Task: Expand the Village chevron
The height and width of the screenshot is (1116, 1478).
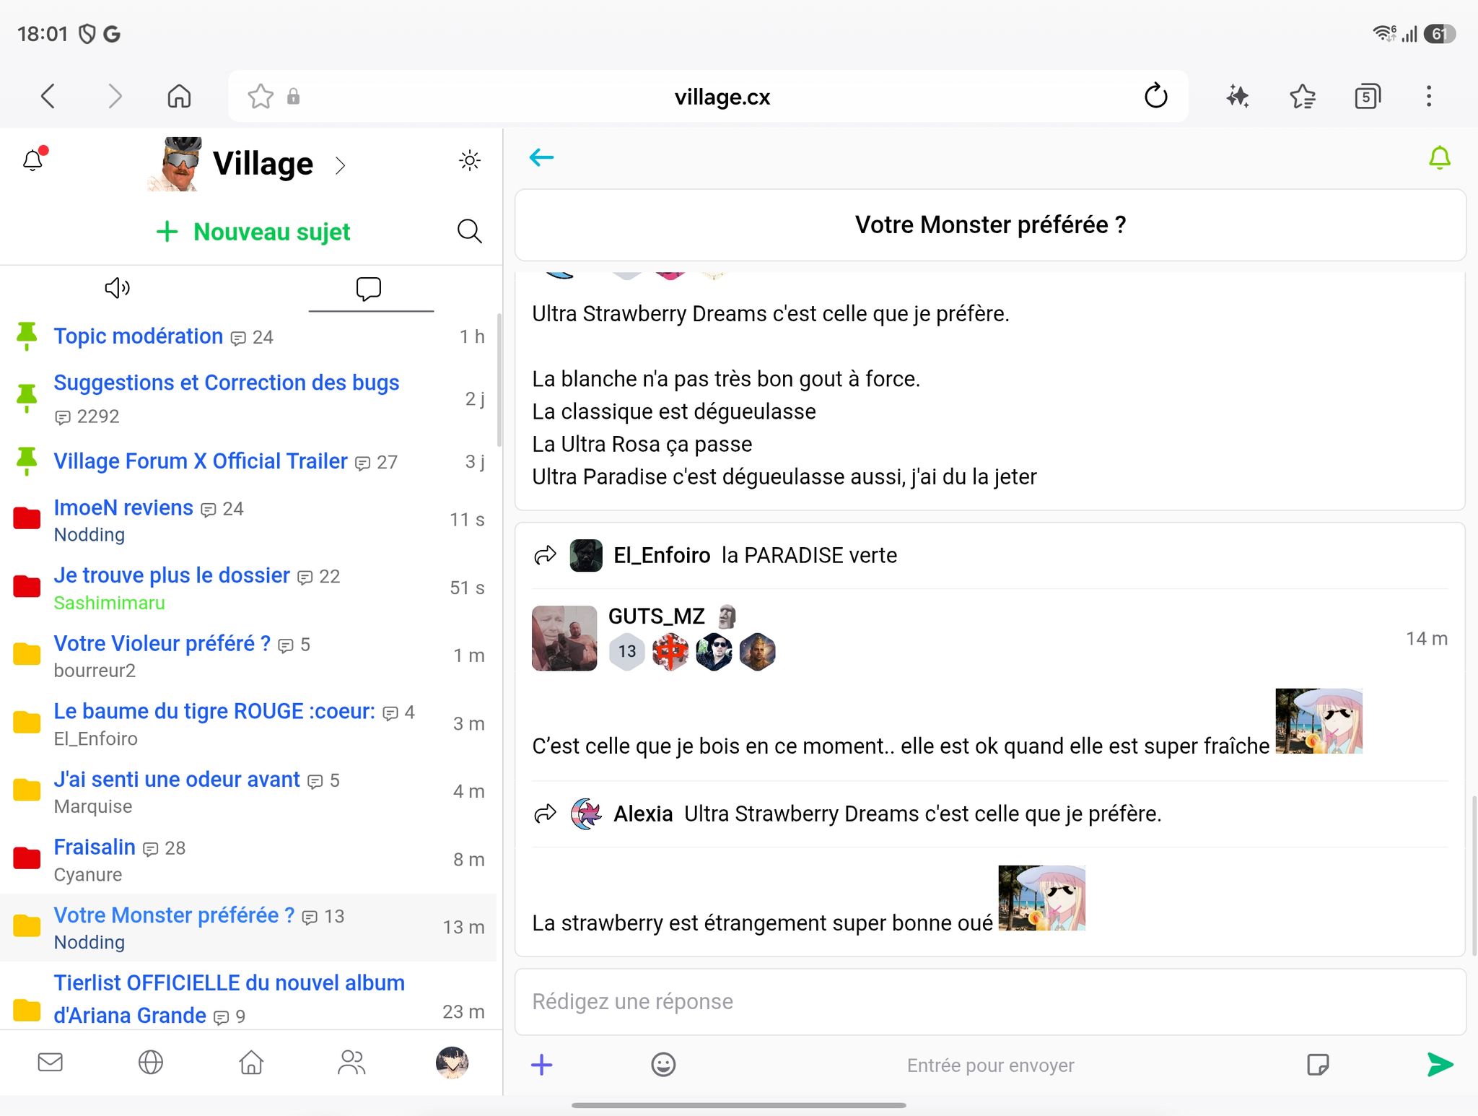Action: pyautogui.click(x=340, y=165)
